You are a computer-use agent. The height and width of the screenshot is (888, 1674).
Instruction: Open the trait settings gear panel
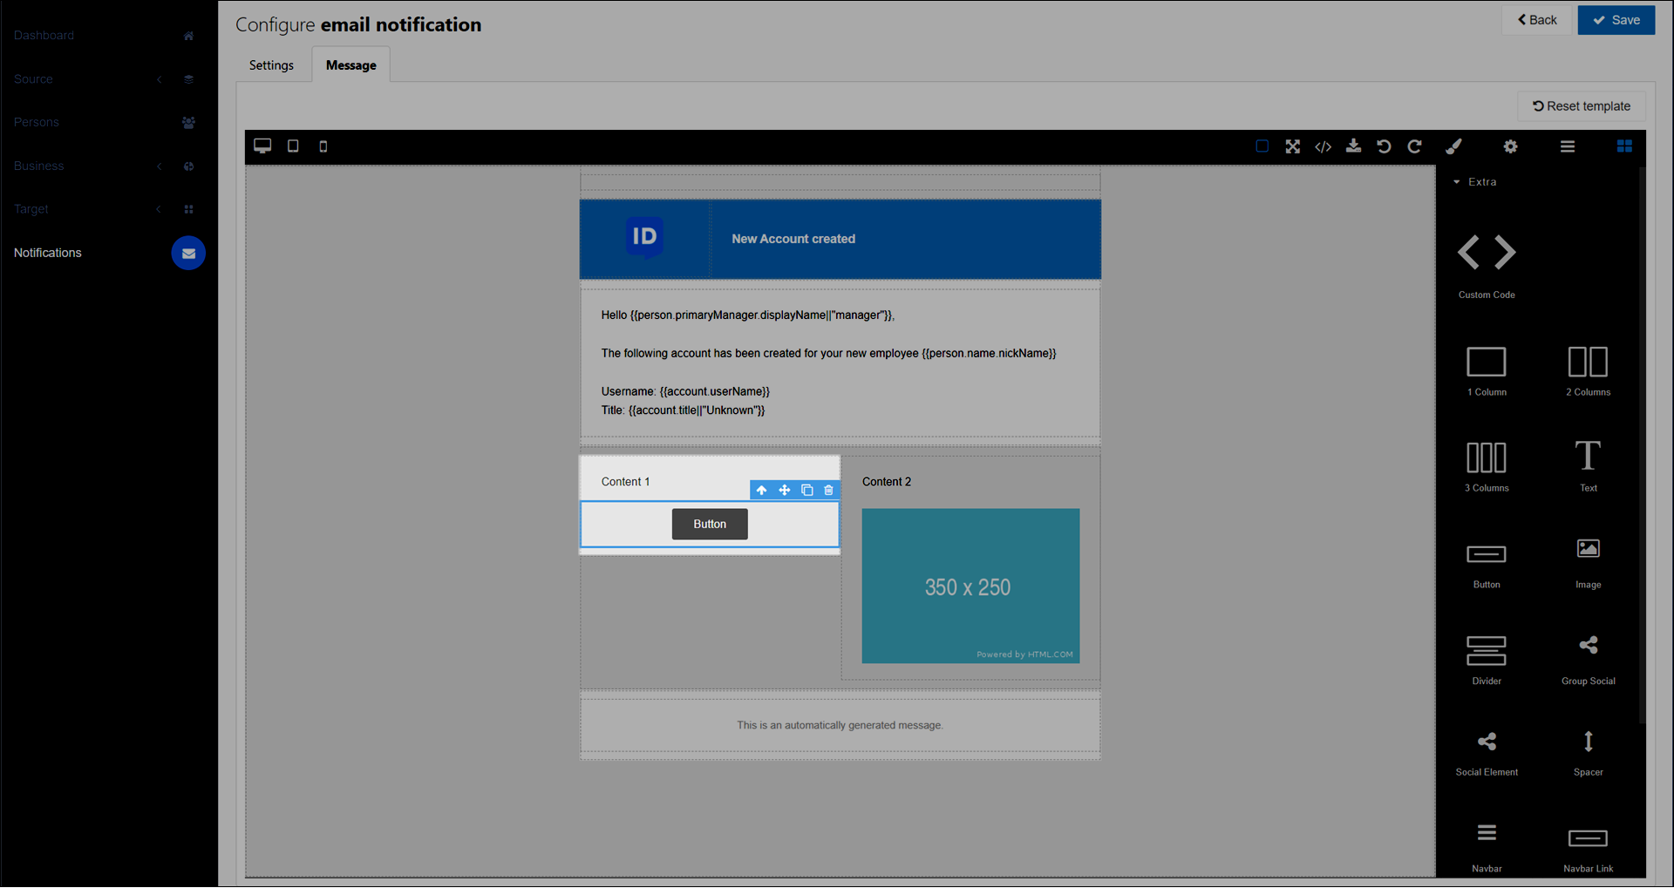(x=1510, y=146)
